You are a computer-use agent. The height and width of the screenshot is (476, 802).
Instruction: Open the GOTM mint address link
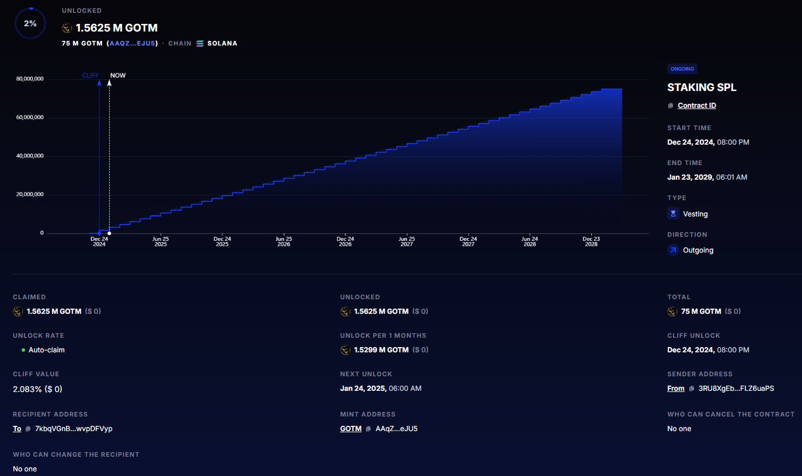click(350, 429)
